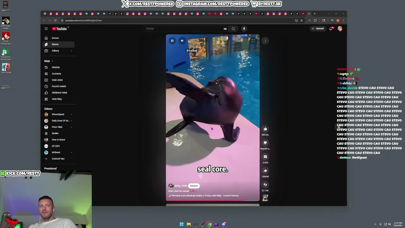Open Discord from the taskbar

tap(224, 224)
